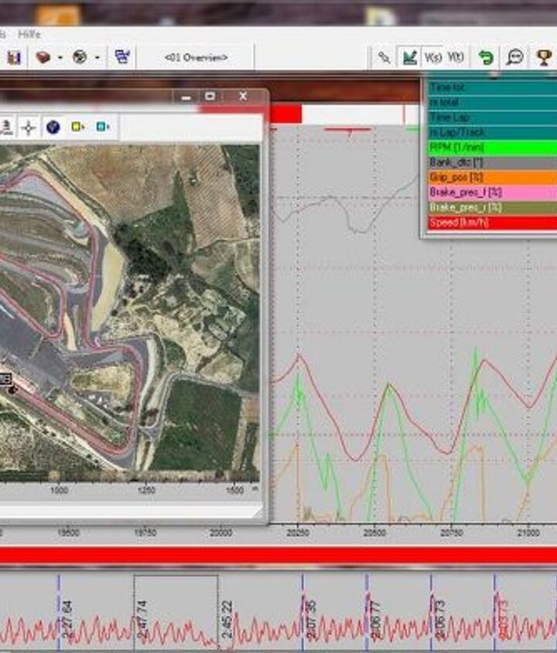The height and width of the screenshot is (653, 557).
Task: Click the cyan square icon in map toolbar
Action: 103,128
